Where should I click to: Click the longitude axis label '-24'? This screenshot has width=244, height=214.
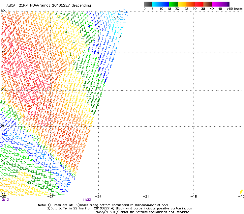(98, 196)
